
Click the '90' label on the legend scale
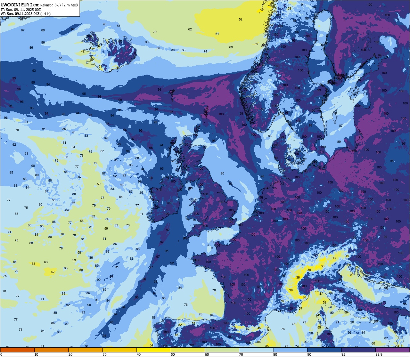309,354
